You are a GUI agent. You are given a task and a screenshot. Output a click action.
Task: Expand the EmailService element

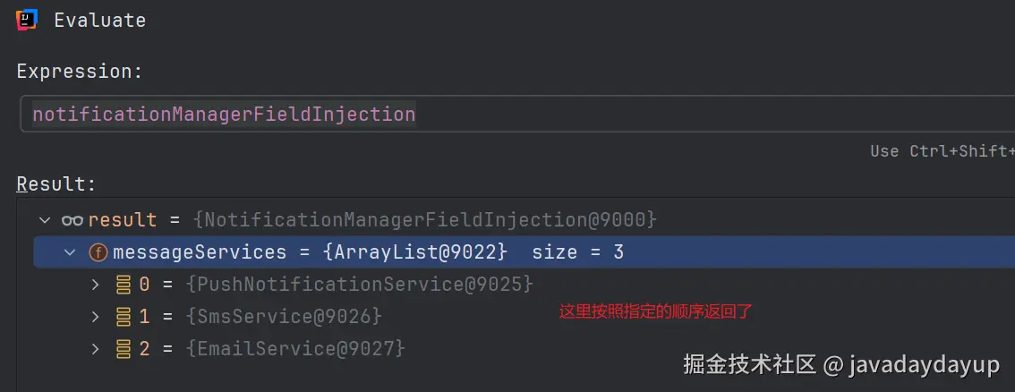pos(95,349)
